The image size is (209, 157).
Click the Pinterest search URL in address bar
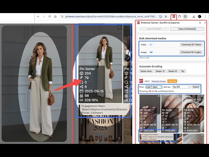point(111,17)
